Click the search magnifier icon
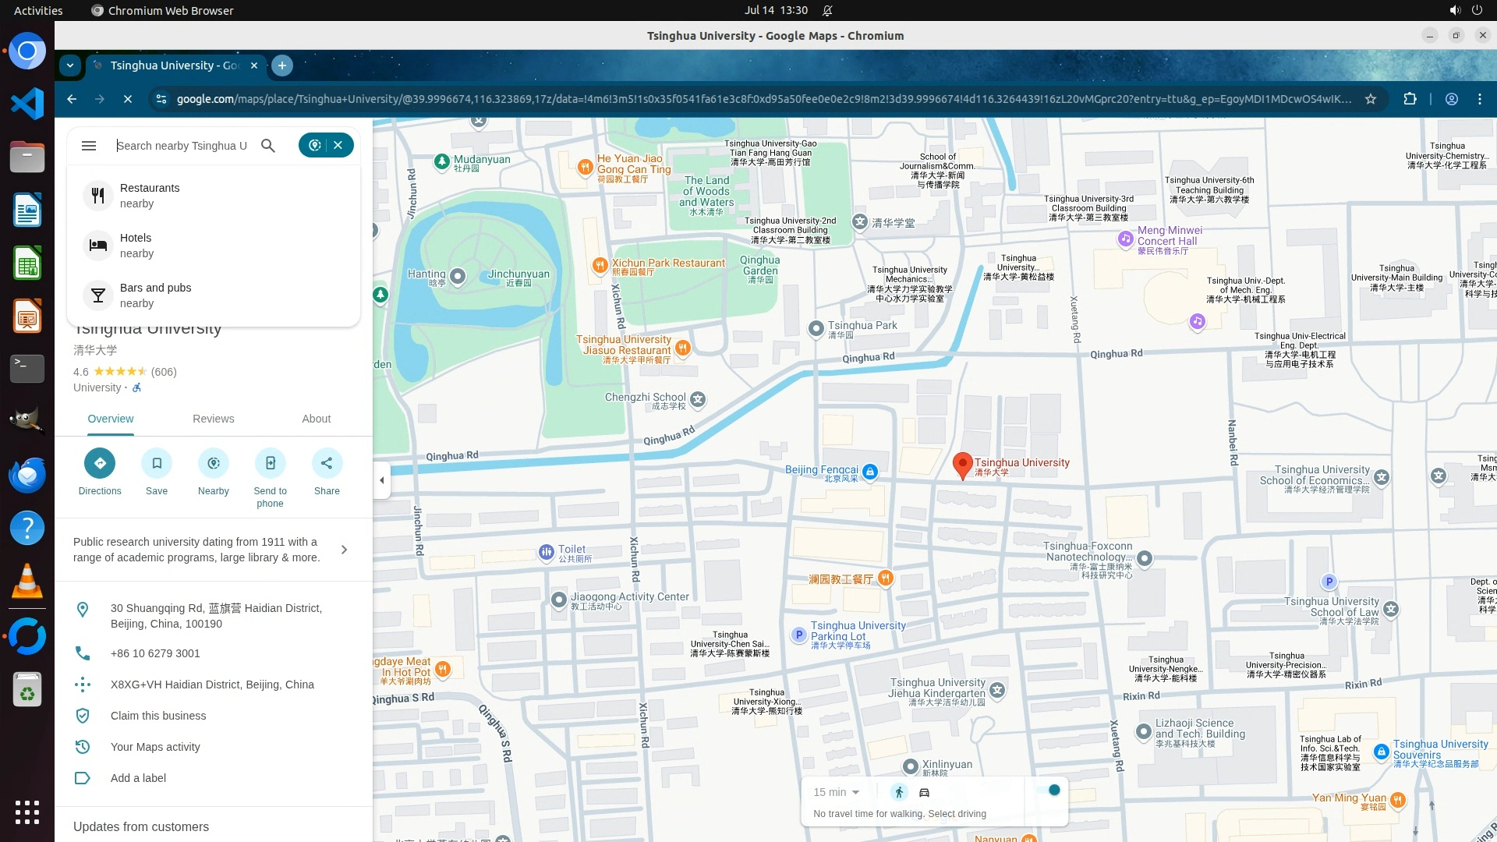 pyautogui.click(x=268, y=146)
